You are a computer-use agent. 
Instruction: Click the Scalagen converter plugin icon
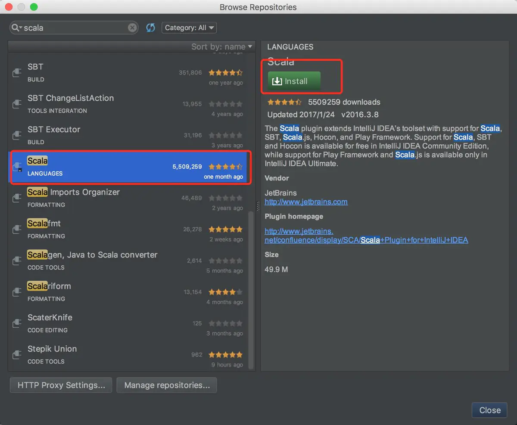(17, 261)
